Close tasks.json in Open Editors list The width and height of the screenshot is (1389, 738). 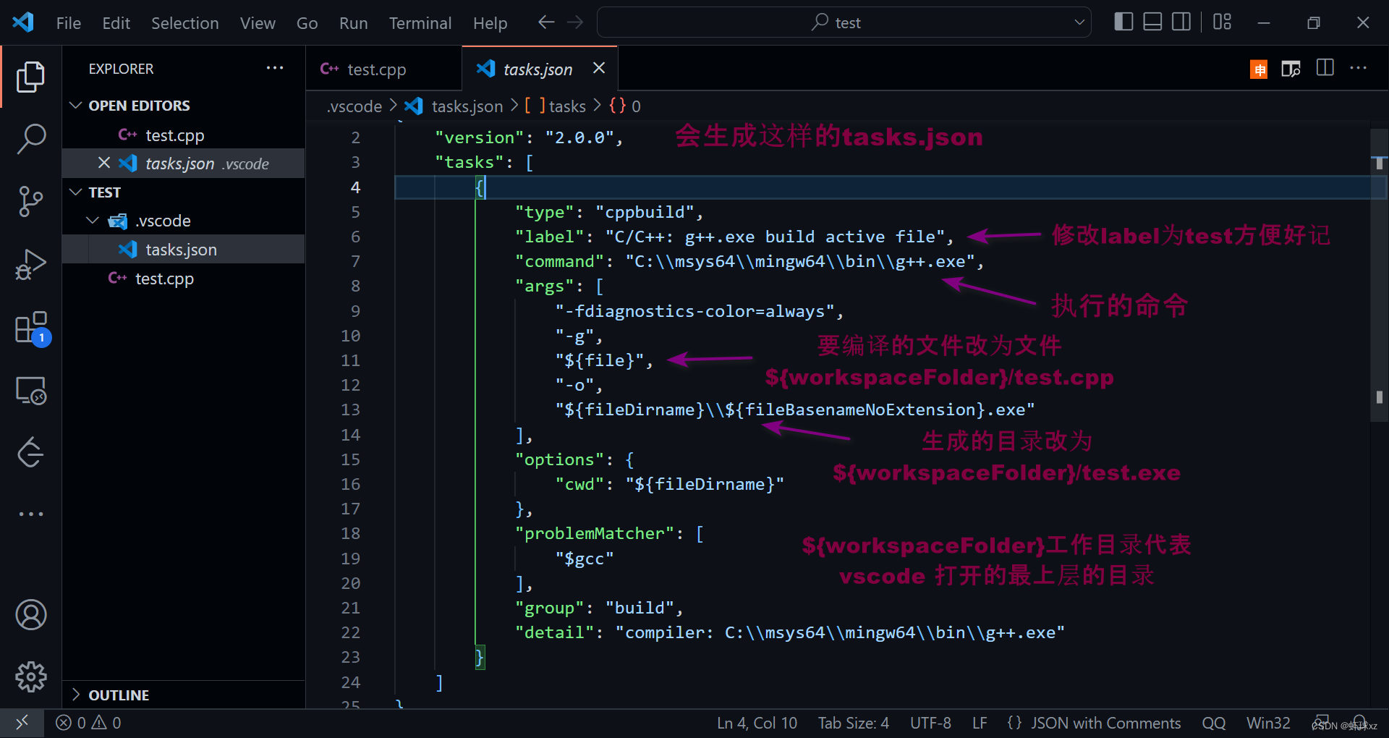(x=104, y=163)
